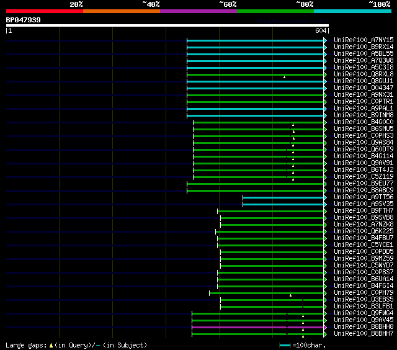
Task: Select the UniRef100_C0PDD5 label
Action: (364, 252)
